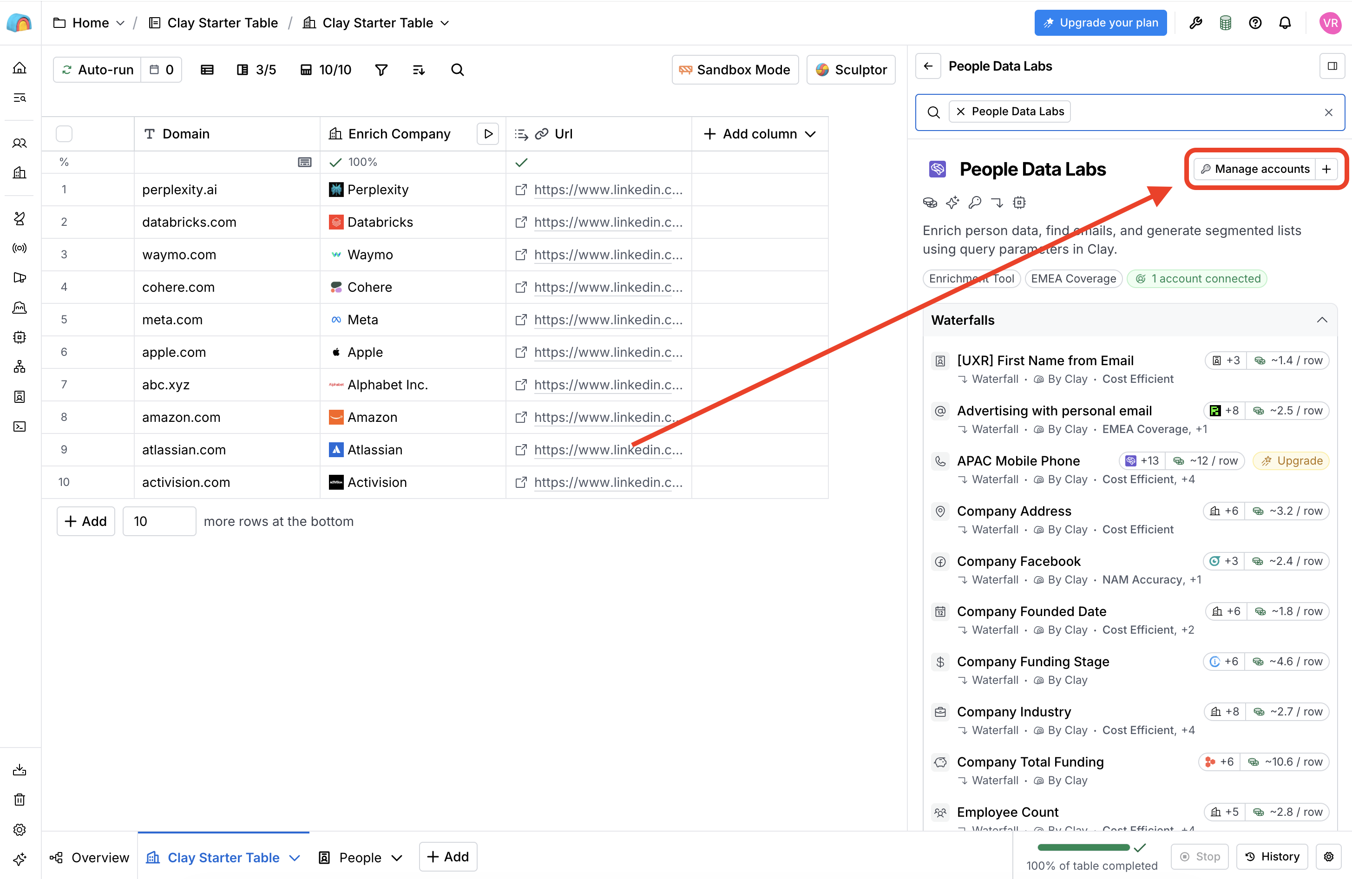Open the 3/5 columns visibility menu
Screen dimensions: 1352x879
[x=256, y=70]
